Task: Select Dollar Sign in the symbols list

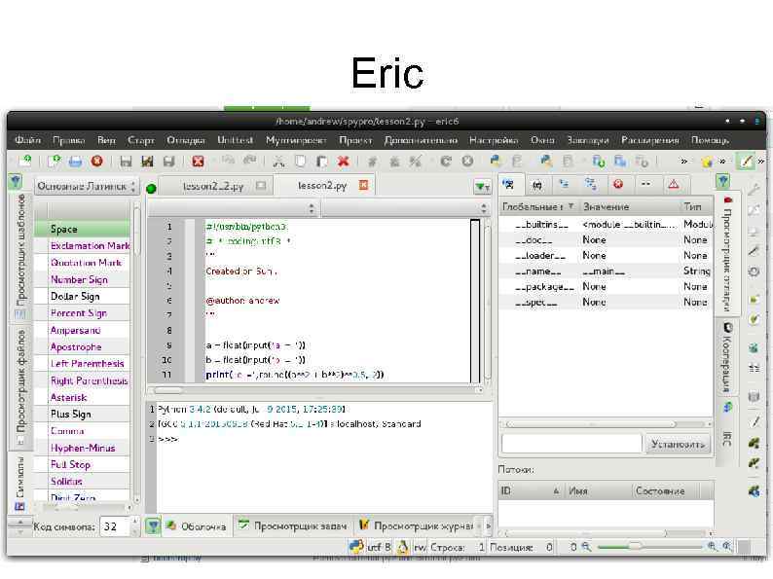Action: click(x=82, y=296)
